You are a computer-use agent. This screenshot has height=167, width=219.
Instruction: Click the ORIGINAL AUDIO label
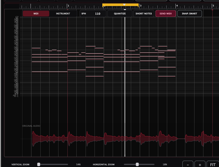click(31, 126)
